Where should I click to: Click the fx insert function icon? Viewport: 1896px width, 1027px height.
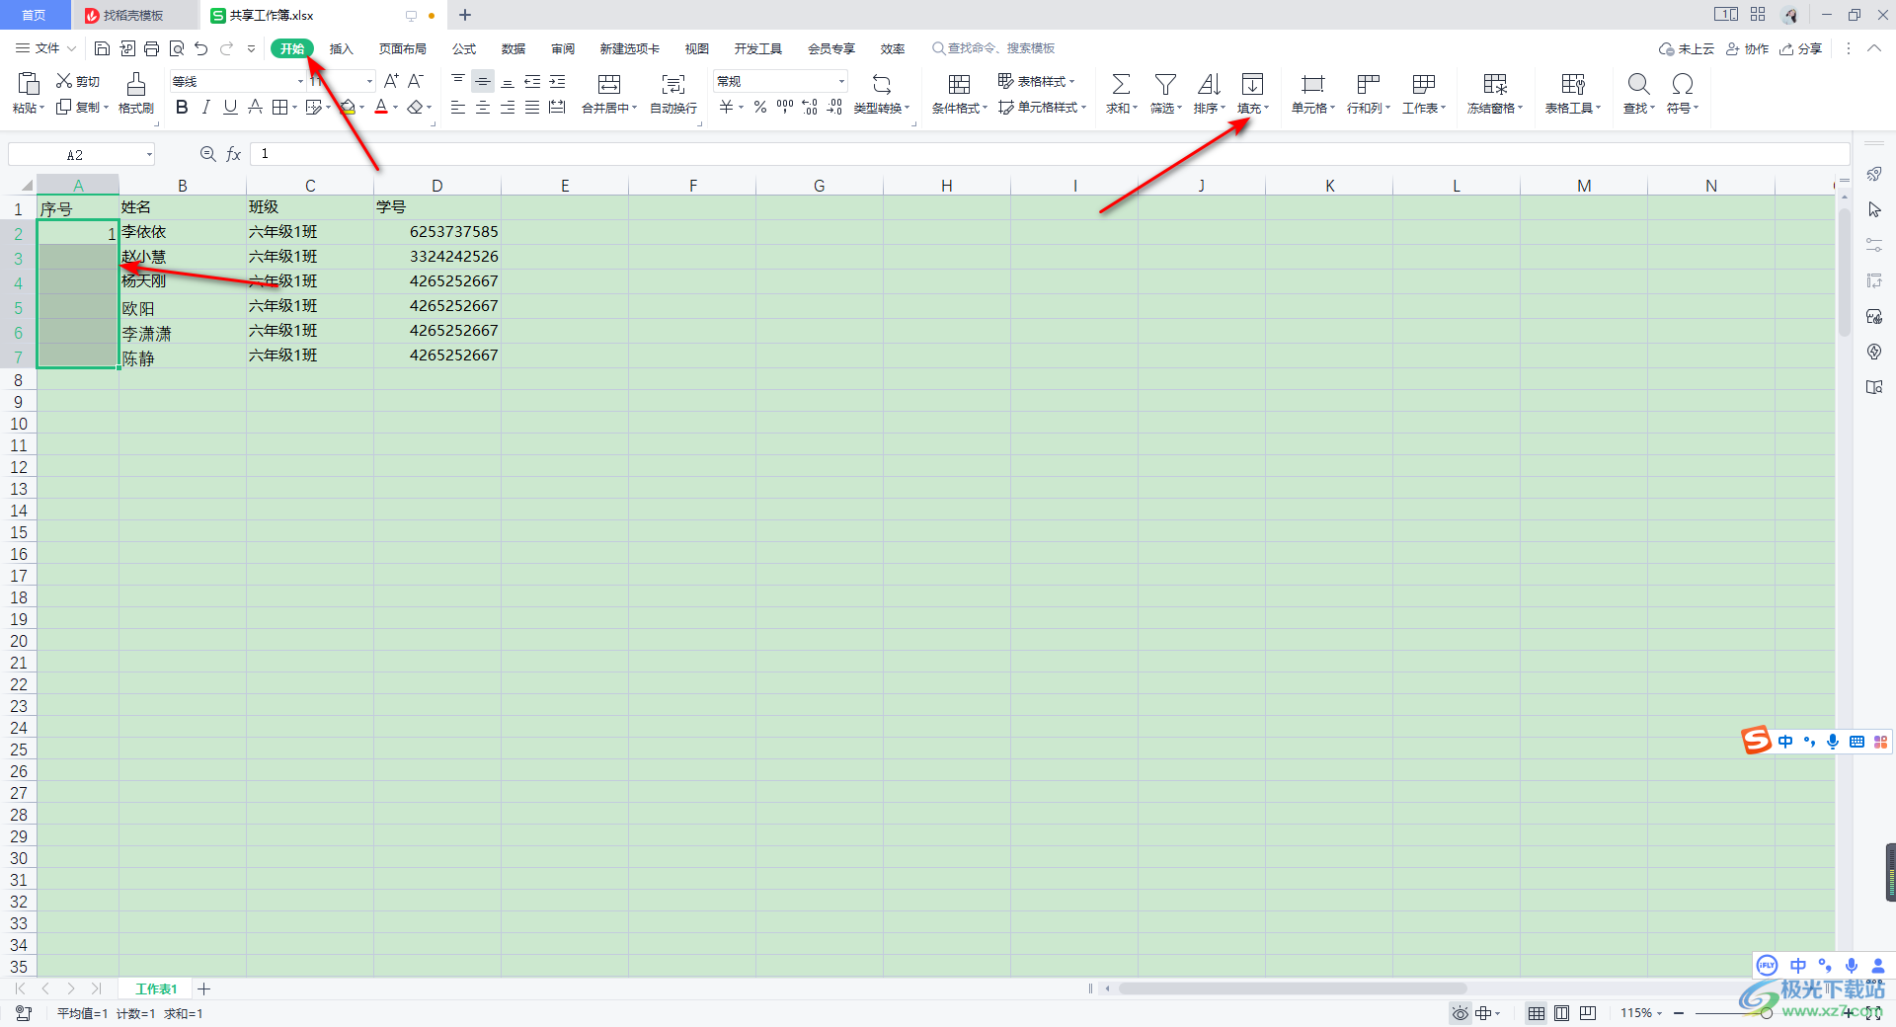[x=234, y=154]
